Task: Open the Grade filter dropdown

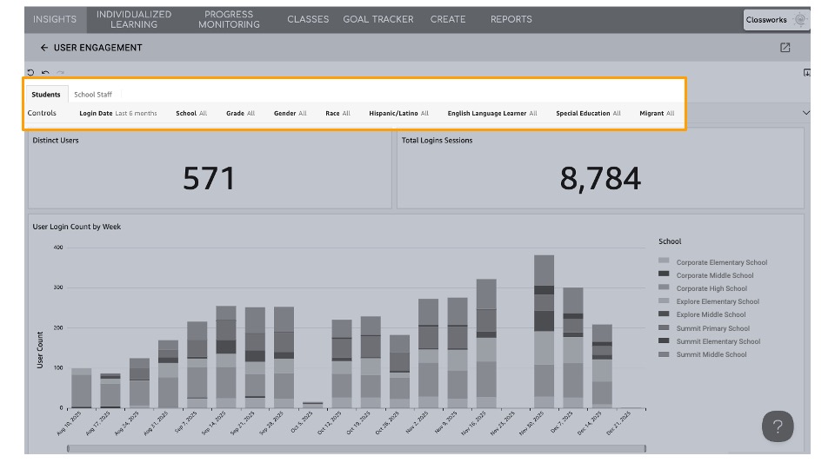Action: pyautogui.click(x=240, y=113)
